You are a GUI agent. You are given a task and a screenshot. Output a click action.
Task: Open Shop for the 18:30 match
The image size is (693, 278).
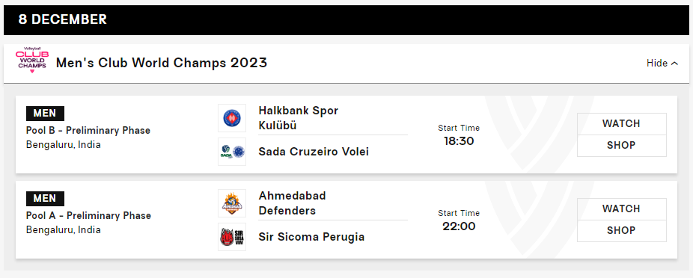[621, 146]
